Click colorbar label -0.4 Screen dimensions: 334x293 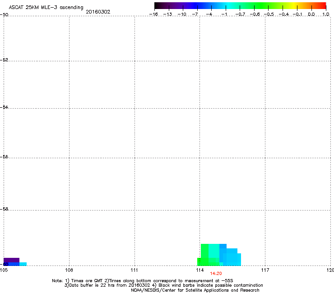[x=284, y=14]
